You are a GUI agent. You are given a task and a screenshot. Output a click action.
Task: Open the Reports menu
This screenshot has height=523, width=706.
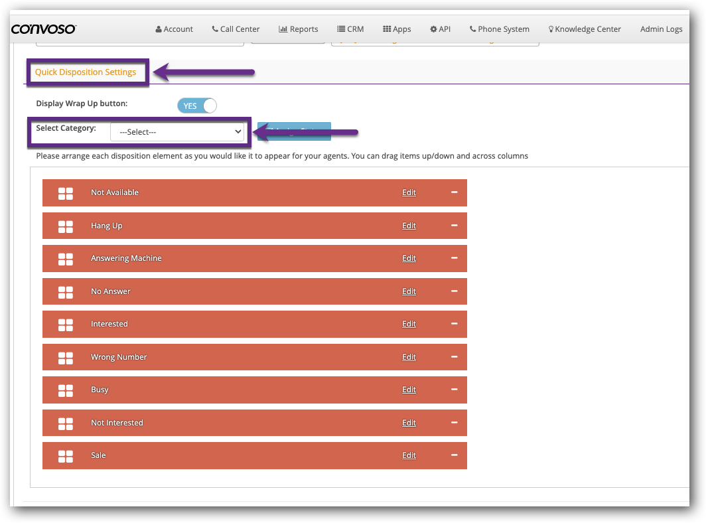[x=299, y=29]
